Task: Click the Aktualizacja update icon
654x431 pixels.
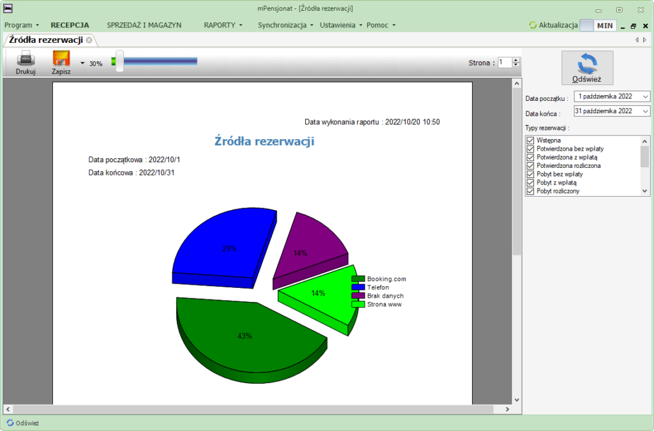Action: click(533, 25)
